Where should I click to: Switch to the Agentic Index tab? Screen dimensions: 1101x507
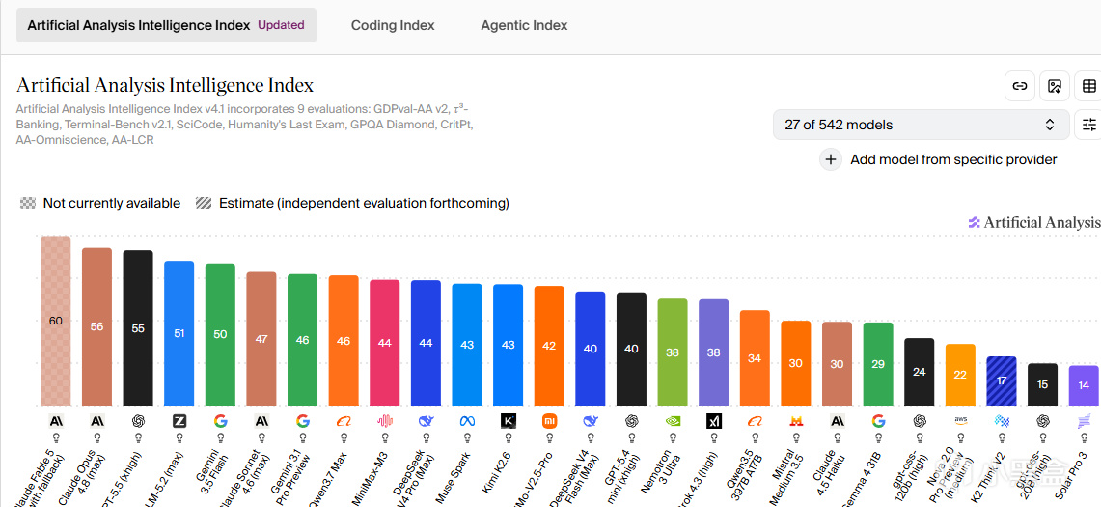click(524, 25)
